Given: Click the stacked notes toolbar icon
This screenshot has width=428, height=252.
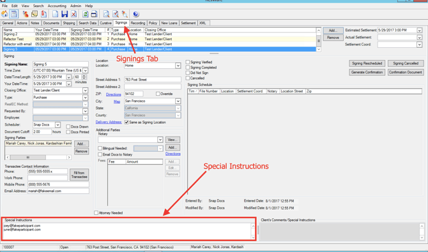Looking at the screenshot, I should point(34,14).
